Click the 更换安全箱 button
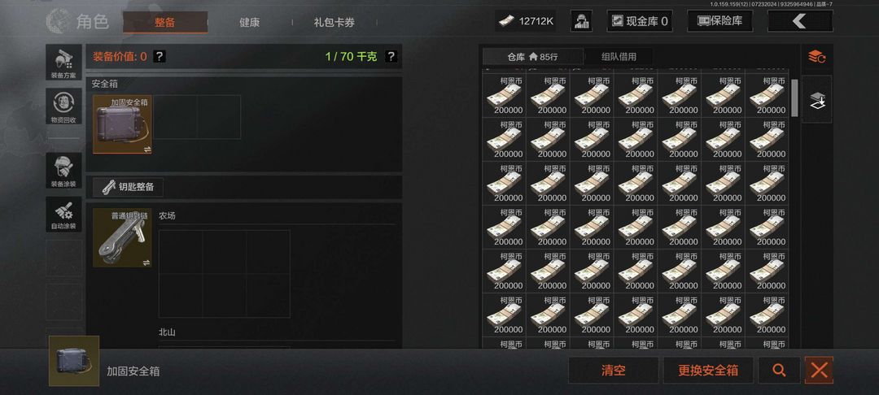Screen dimensions: 879x395 (708, 371)
